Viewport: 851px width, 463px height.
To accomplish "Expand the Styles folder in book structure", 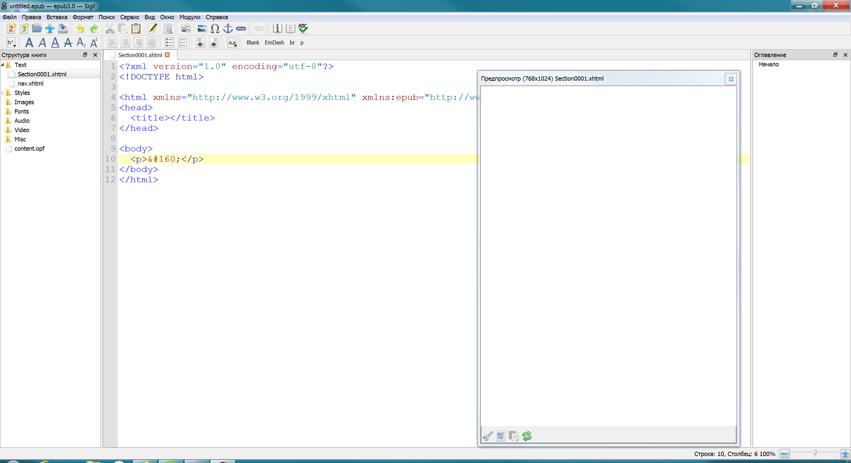I will [x=3, y=93].
